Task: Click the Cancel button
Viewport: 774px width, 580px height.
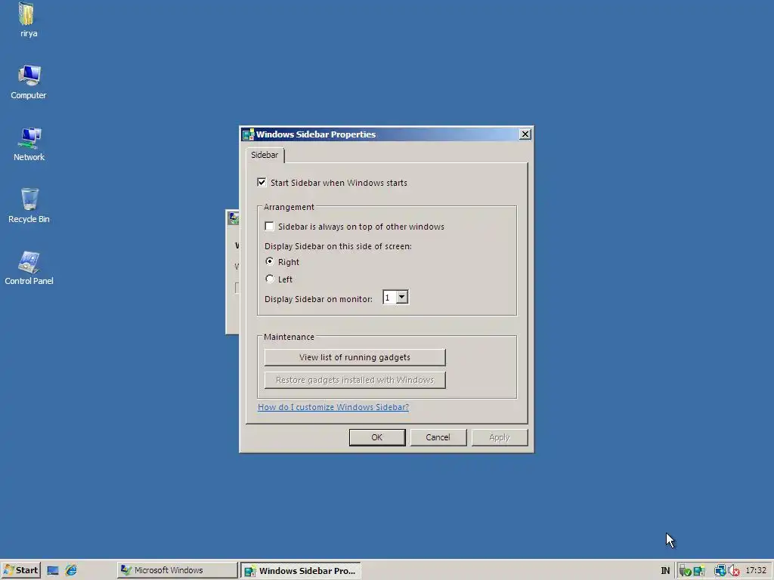Action: pos(438,437)
